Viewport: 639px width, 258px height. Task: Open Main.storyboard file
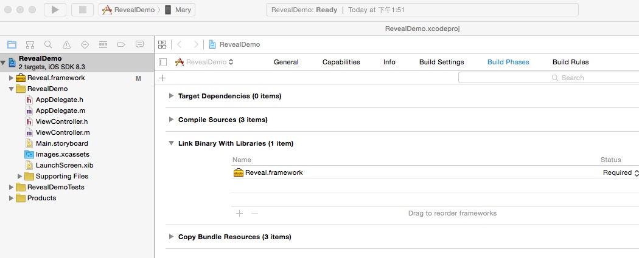click(61, 143)
